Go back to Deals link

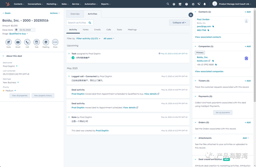click(x=6, y=13)
